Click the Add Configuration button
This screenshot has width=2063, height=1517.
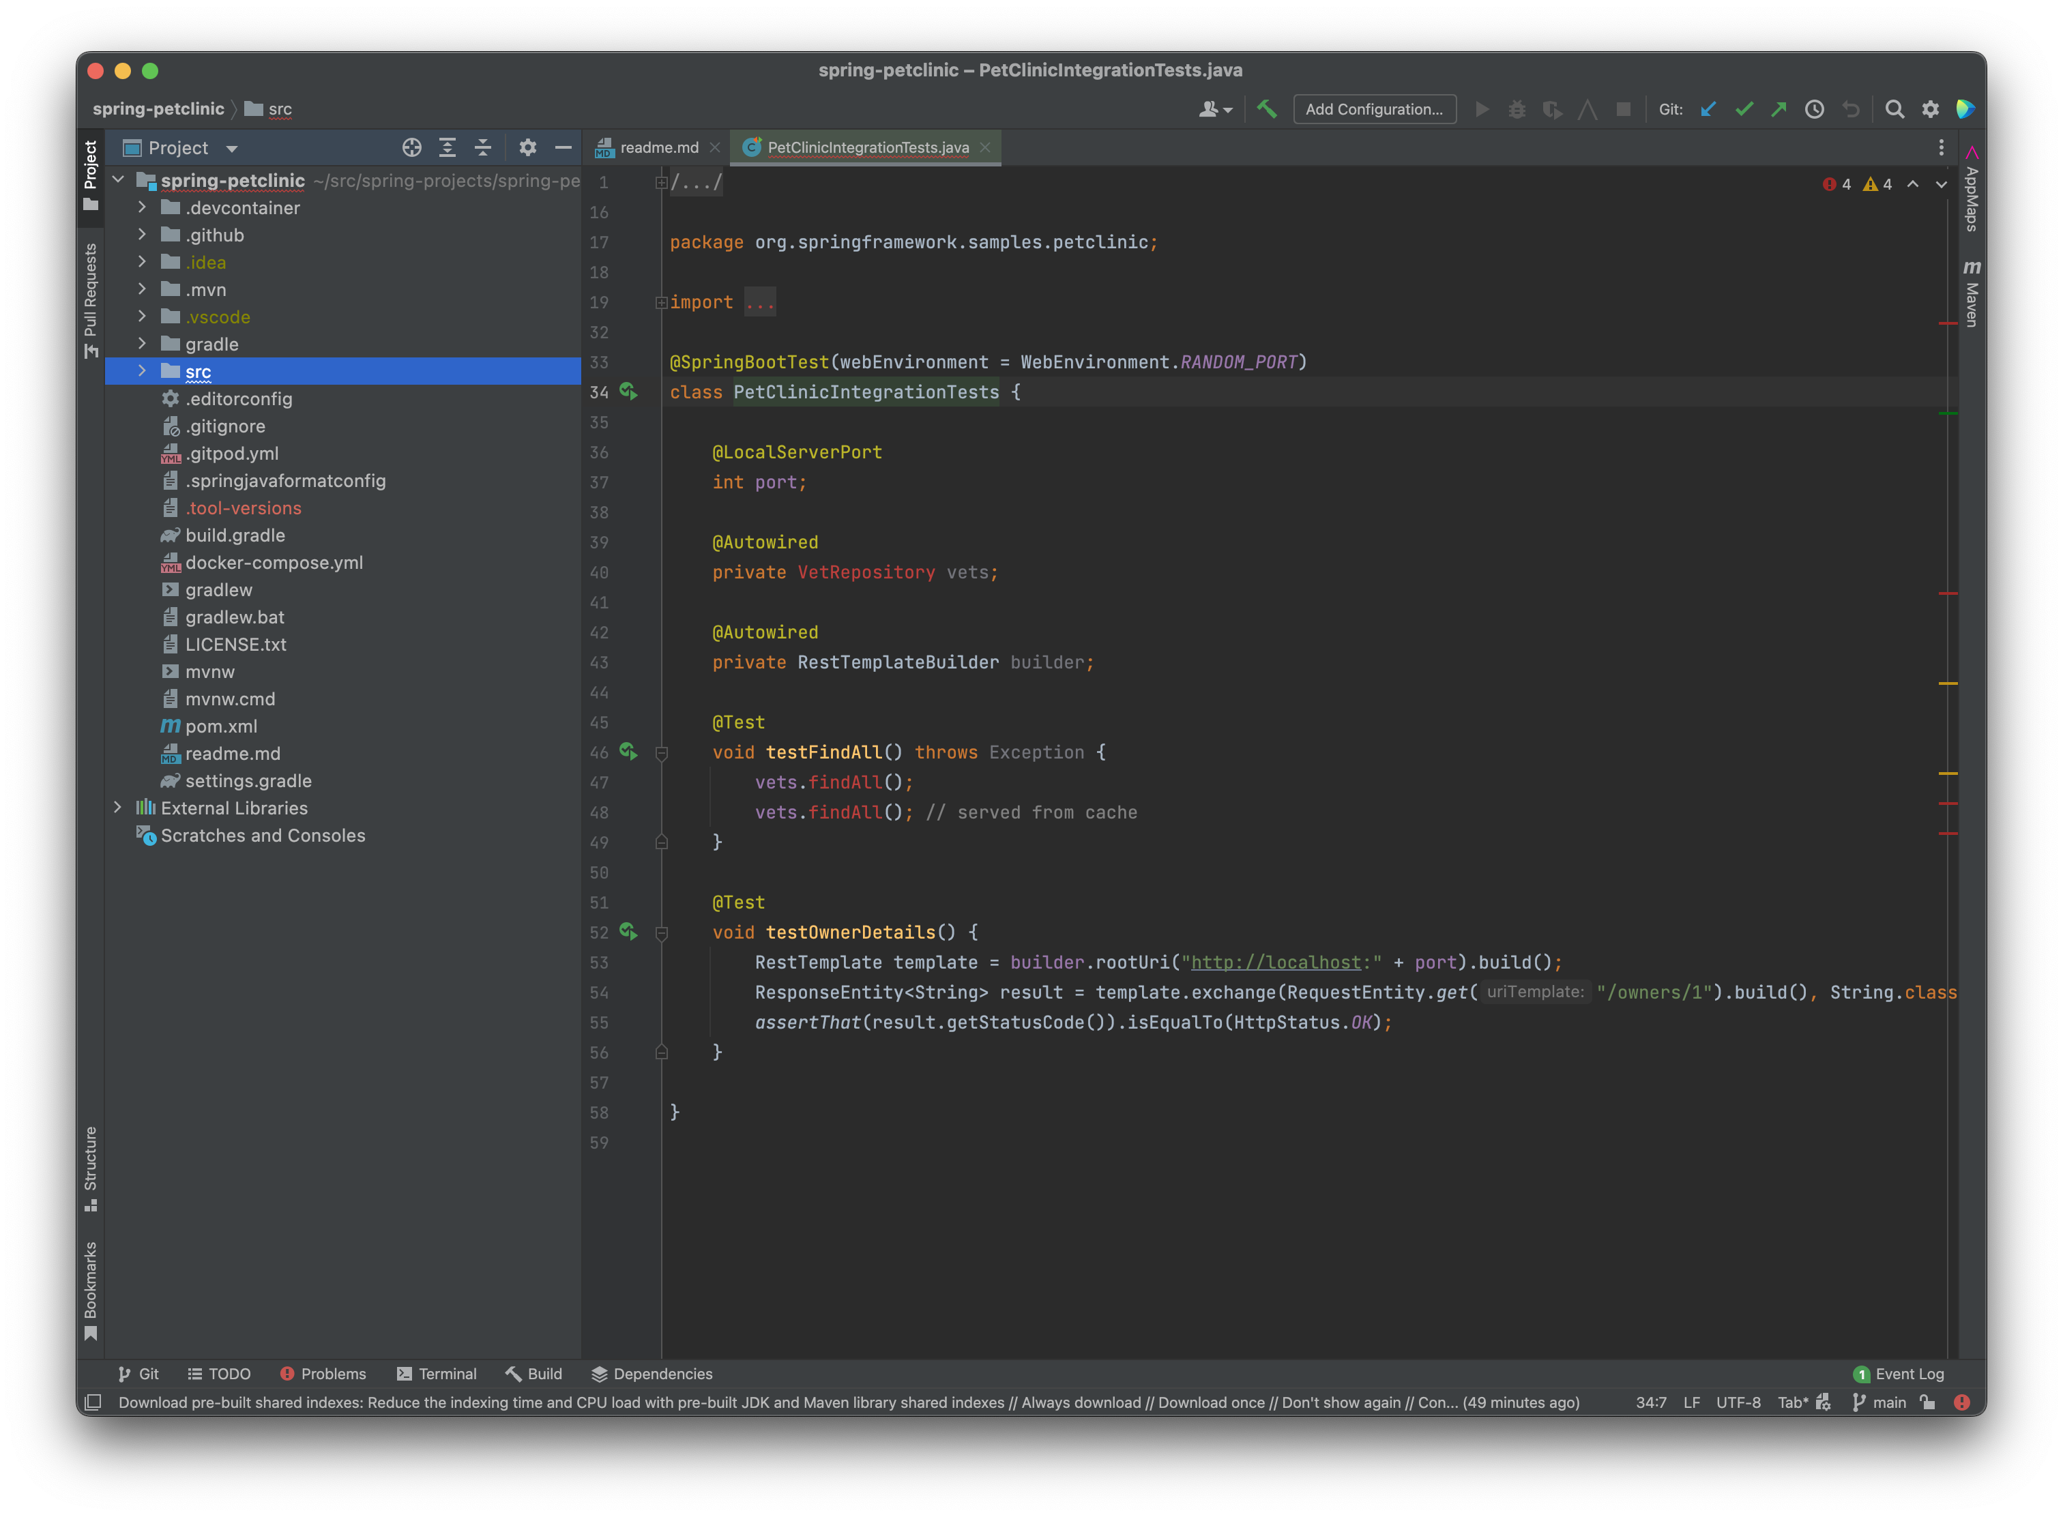(x=1374, y=109)
